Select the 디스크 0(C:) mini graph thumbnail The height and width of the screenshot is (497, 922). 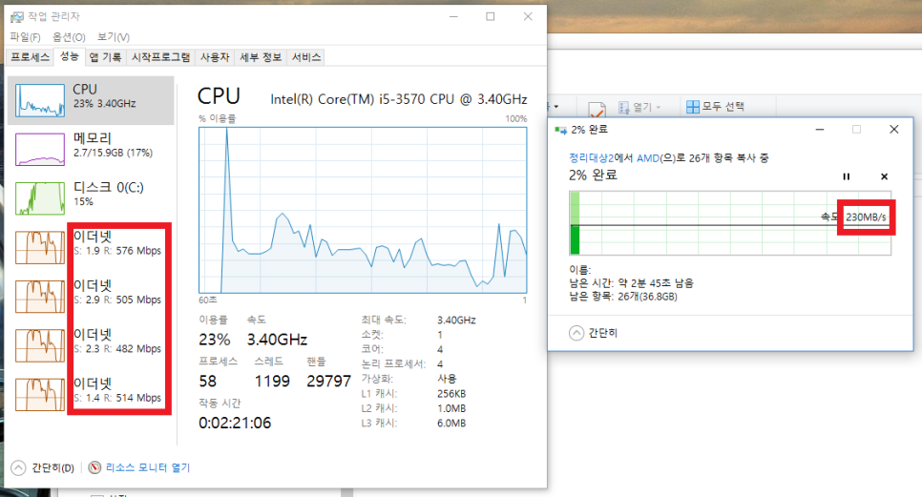(x=40, y=198)
